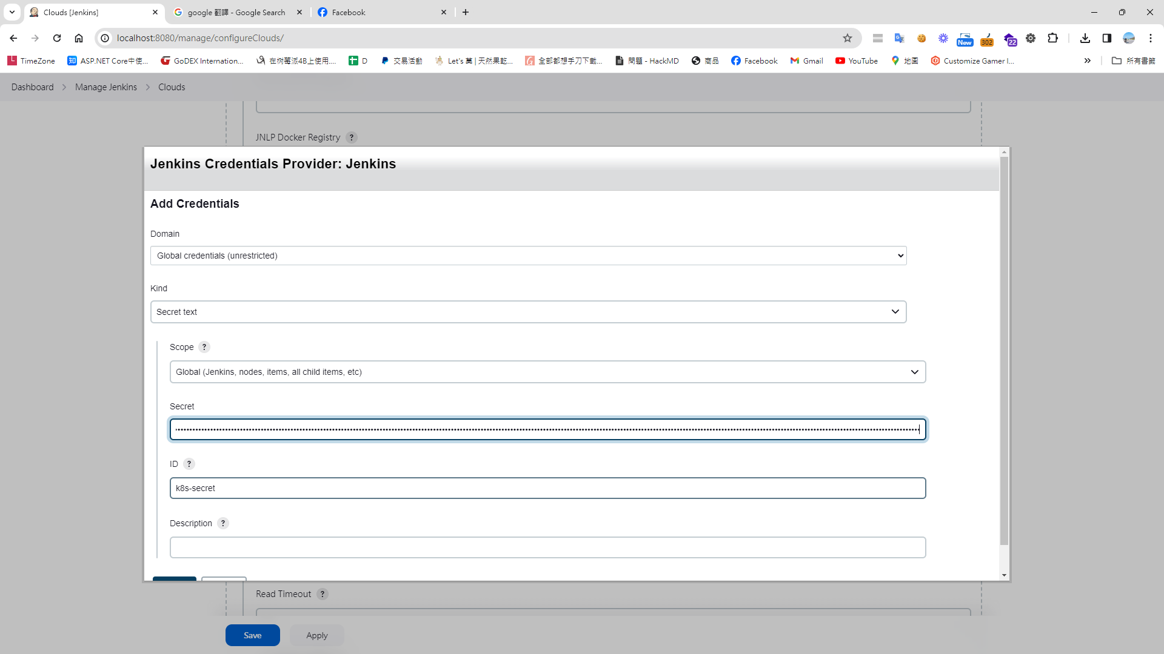
Task: Bookmark this page with the star icon
Action: [848, 38]
